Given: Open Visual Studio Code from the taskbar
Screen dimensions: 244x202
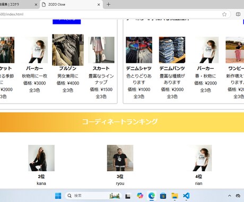Looking at the screenshot, I should click(x=186, y=196).
